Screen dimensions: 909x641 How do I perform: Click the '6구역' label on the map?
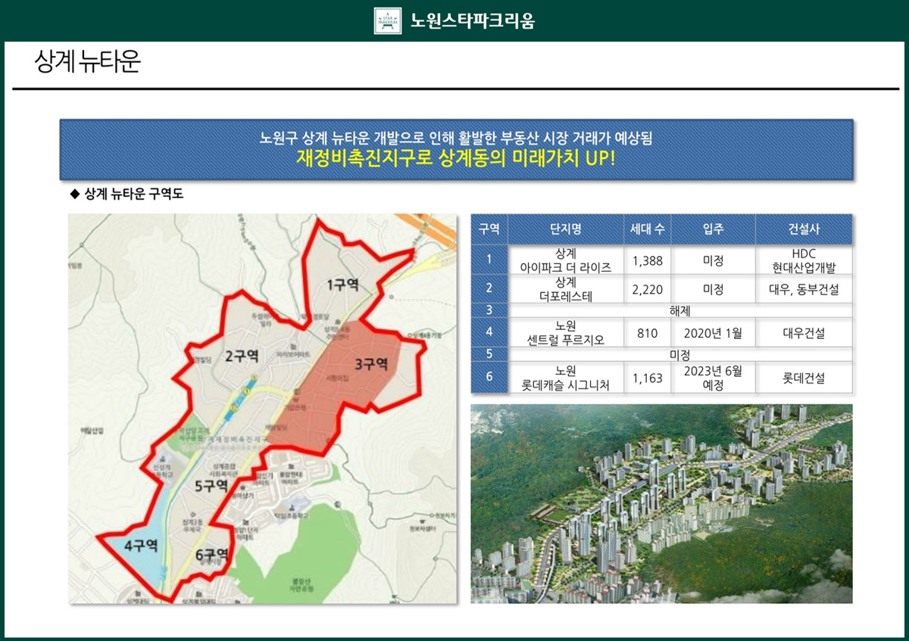click(212, 555)
